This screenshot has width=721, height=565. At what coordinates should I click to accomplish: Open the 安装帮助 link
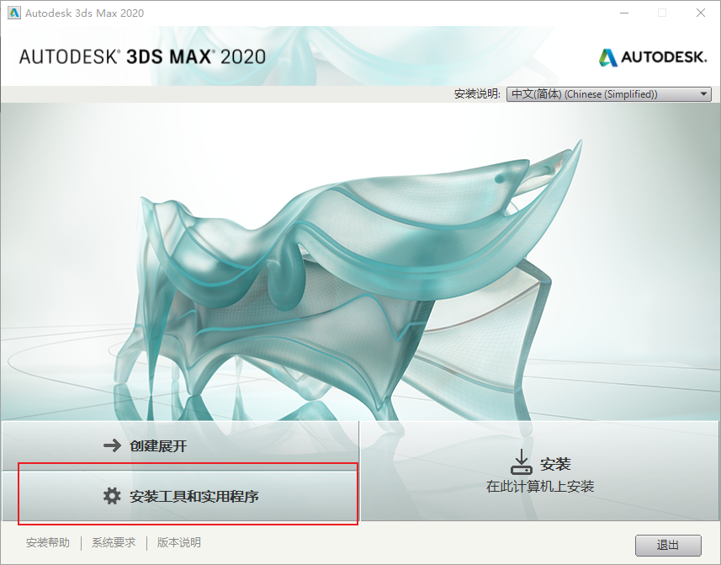pyautogui.click(x=48, y=542)
